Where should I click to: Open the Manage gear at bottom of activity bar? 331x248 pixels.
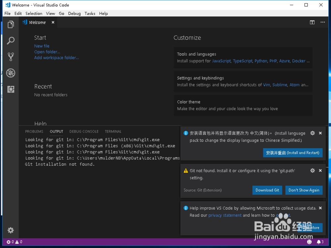click(11, 230)
